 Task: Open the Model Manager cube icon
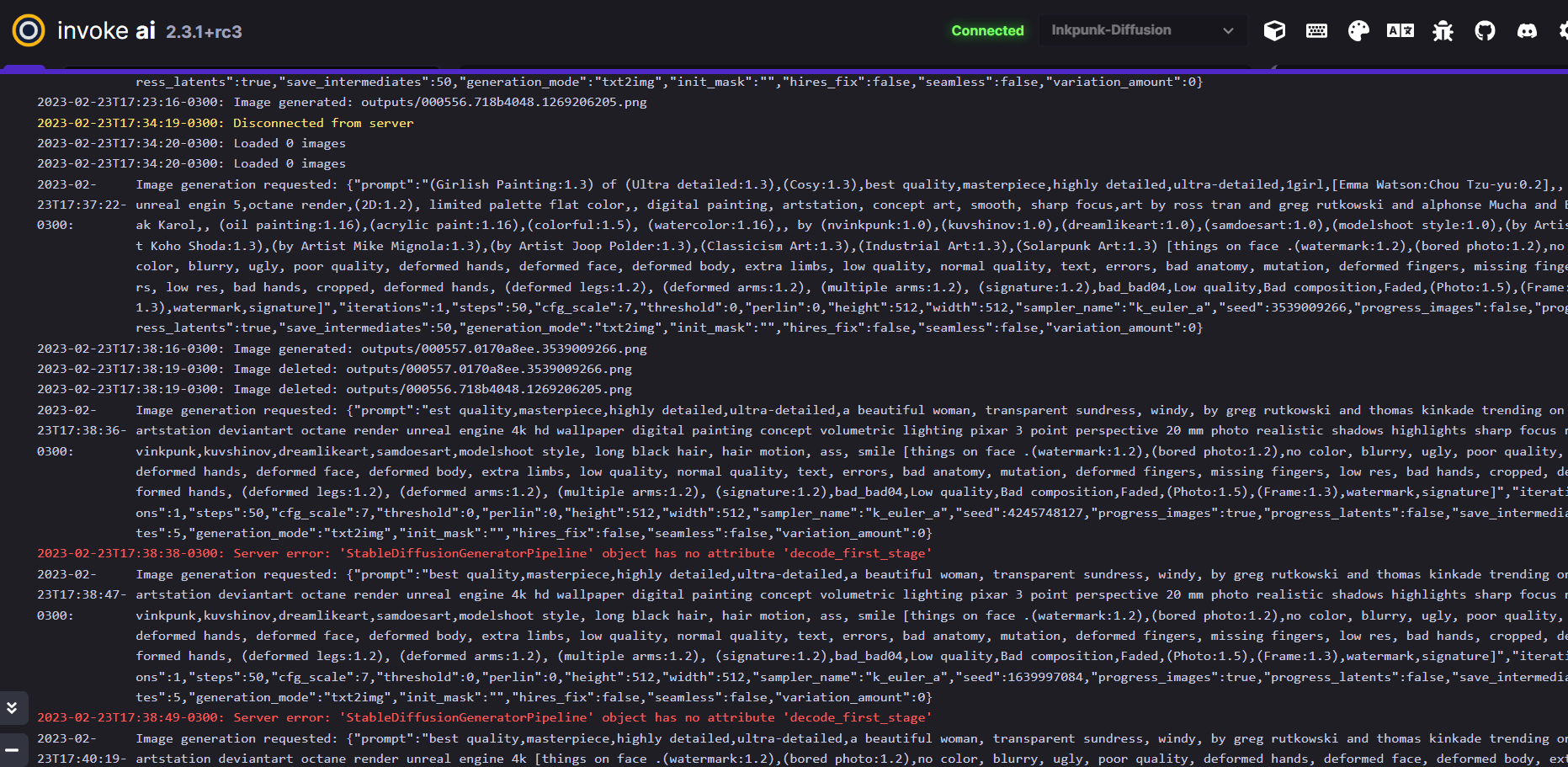(x=1274, y=31)
